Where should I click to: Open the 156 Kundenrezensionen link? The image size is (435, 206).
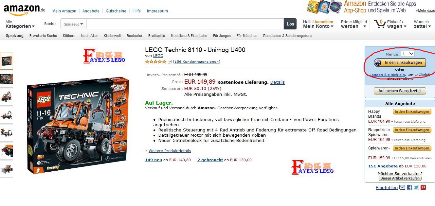(196, 61)
